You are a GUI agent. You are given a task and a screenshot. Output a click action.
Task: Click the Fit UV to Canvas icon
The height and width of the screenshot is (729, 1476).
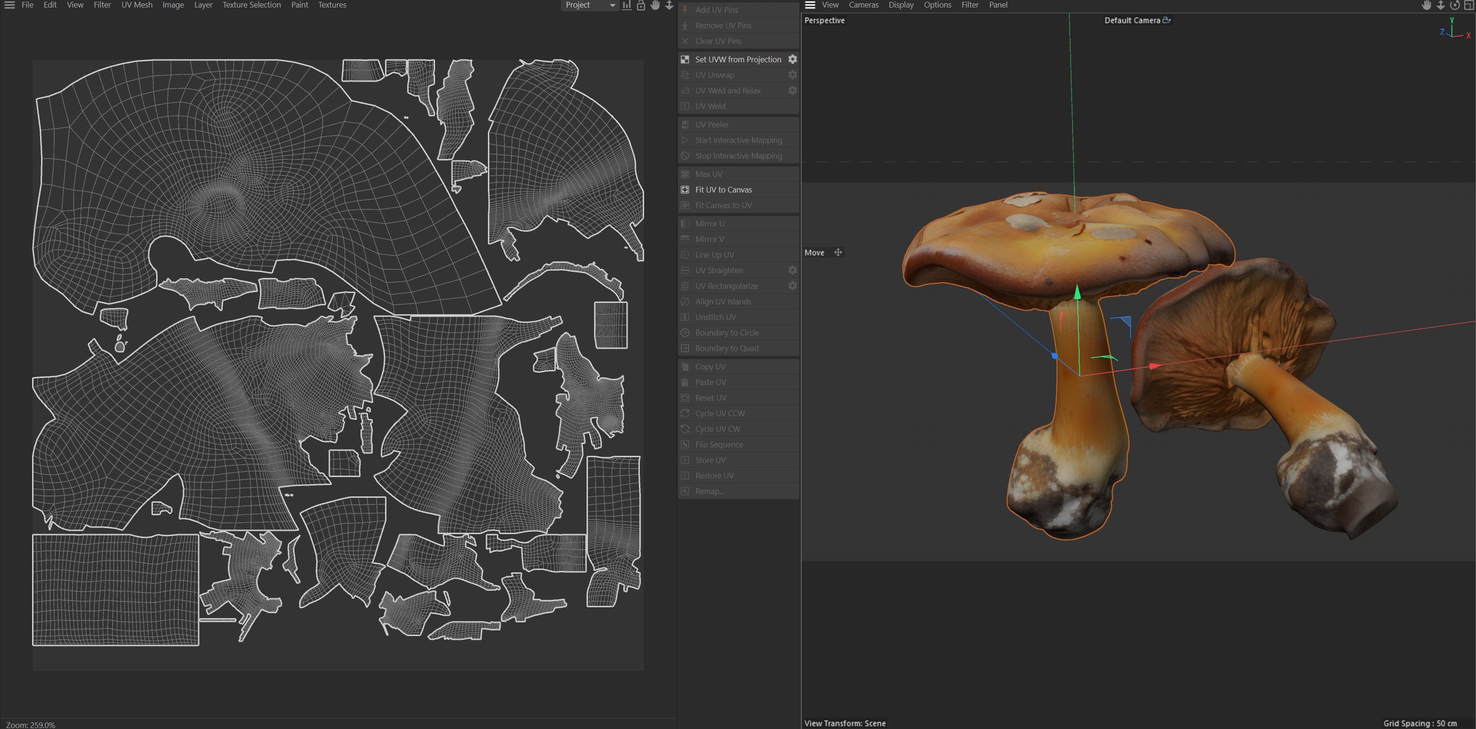pos(685,190)
